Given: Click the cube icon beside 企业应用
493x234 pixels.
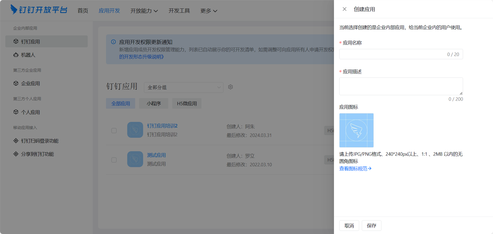Looking at the screenshot, I should click(16, 83).
